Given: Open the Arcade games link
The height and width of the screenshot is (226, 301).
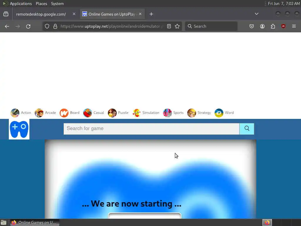Looking at the screenshot, I should (x=51, y=113).
